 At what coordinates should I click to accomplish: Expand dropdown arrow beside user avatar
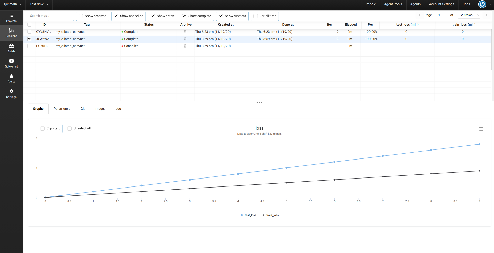point(491,4)
